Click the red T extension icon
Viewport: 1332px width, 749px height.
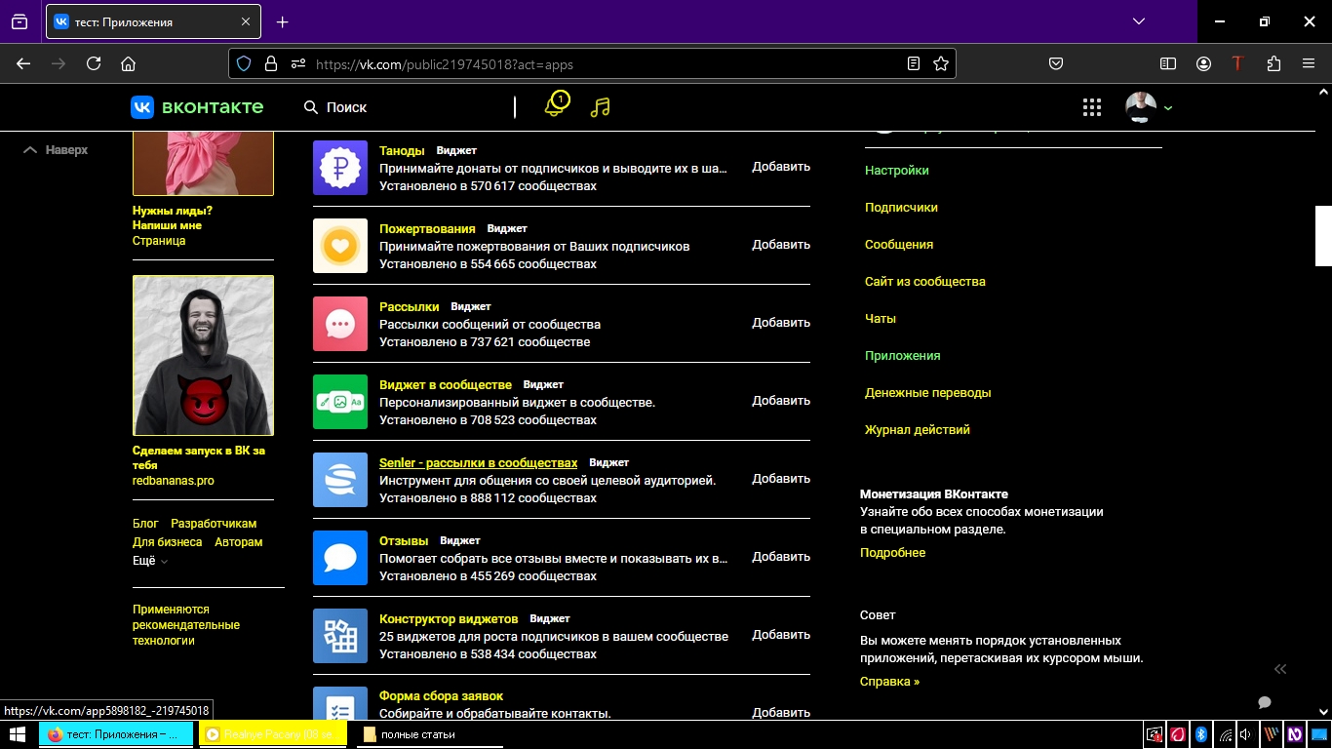click(1237, 63)
